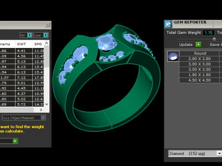Select the DWT cell 5.02
The height and width of the screenshot is (166, 222).
coord(24,99)
